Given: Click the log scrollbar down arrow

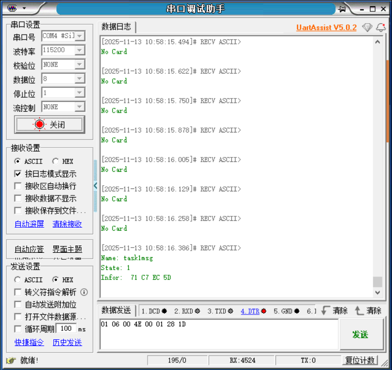Looking at the screenshot, I should tap(378, 292).
